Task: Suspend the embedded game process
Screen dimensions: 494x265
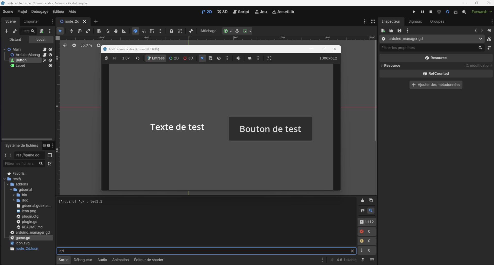Action: 106,58
